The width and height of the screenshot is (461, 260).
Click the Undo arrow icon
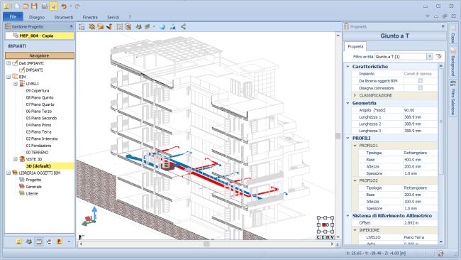[x=64, y=6]
